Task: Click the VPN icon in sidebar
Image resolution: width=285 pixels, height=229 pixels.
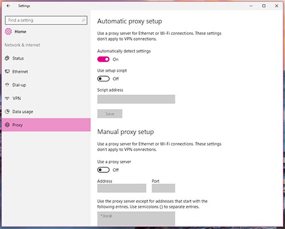Action: tap(7, 98)
